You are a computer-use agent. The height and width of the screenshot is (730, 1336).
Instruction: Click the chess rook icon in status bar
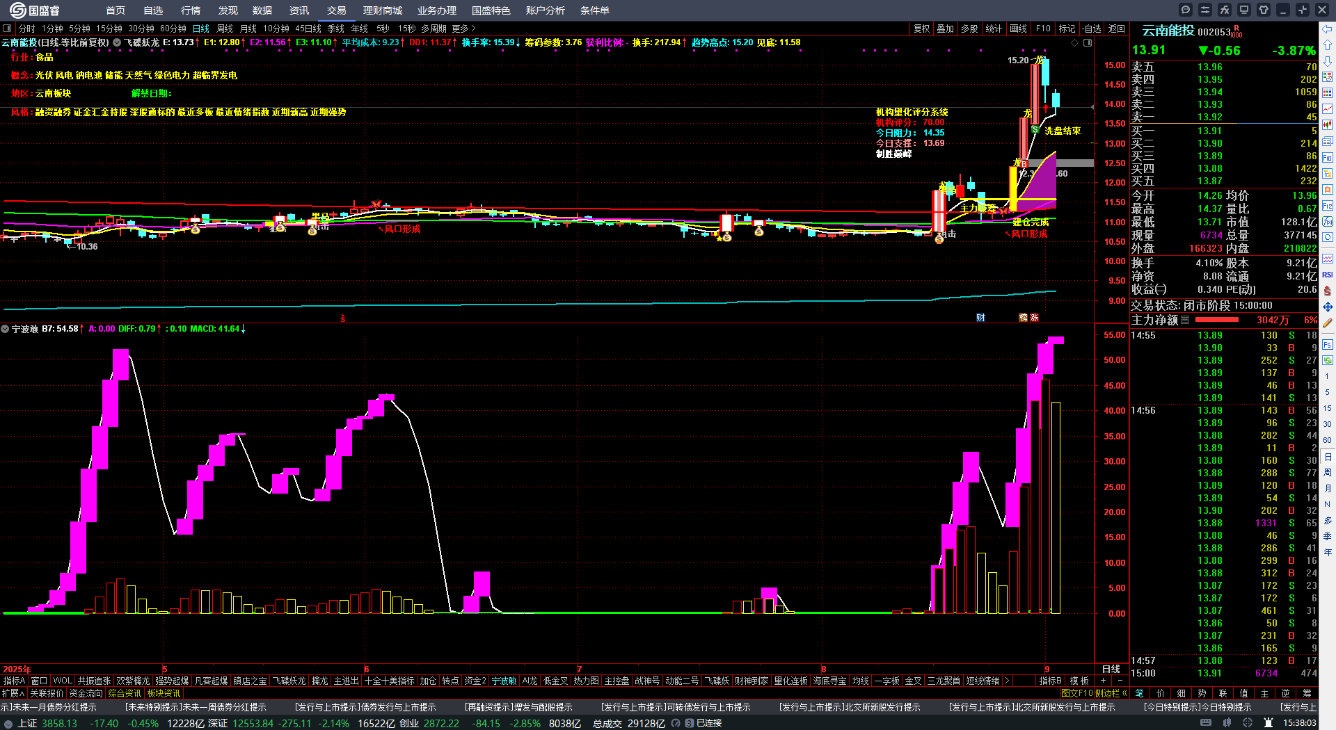(x=1269, y=723)
